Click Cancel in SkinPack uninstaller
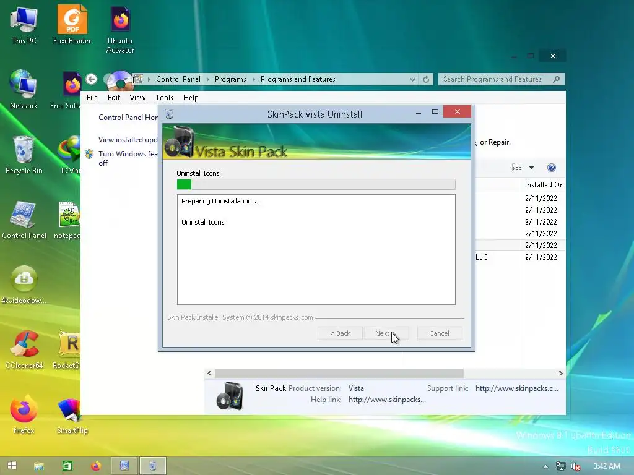Image resolution: width=634 pixels, height=475 pixels. [x=439, y=333]
